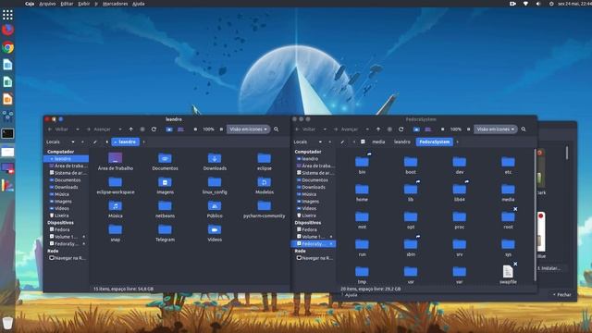Toggle path edit pencil in leandro window

95,142
